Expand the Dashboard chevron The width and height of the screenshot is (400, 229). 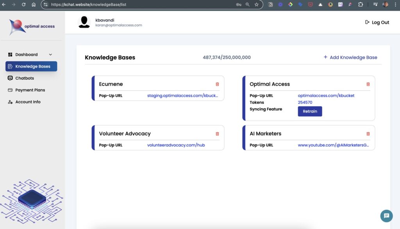[50, 54]
